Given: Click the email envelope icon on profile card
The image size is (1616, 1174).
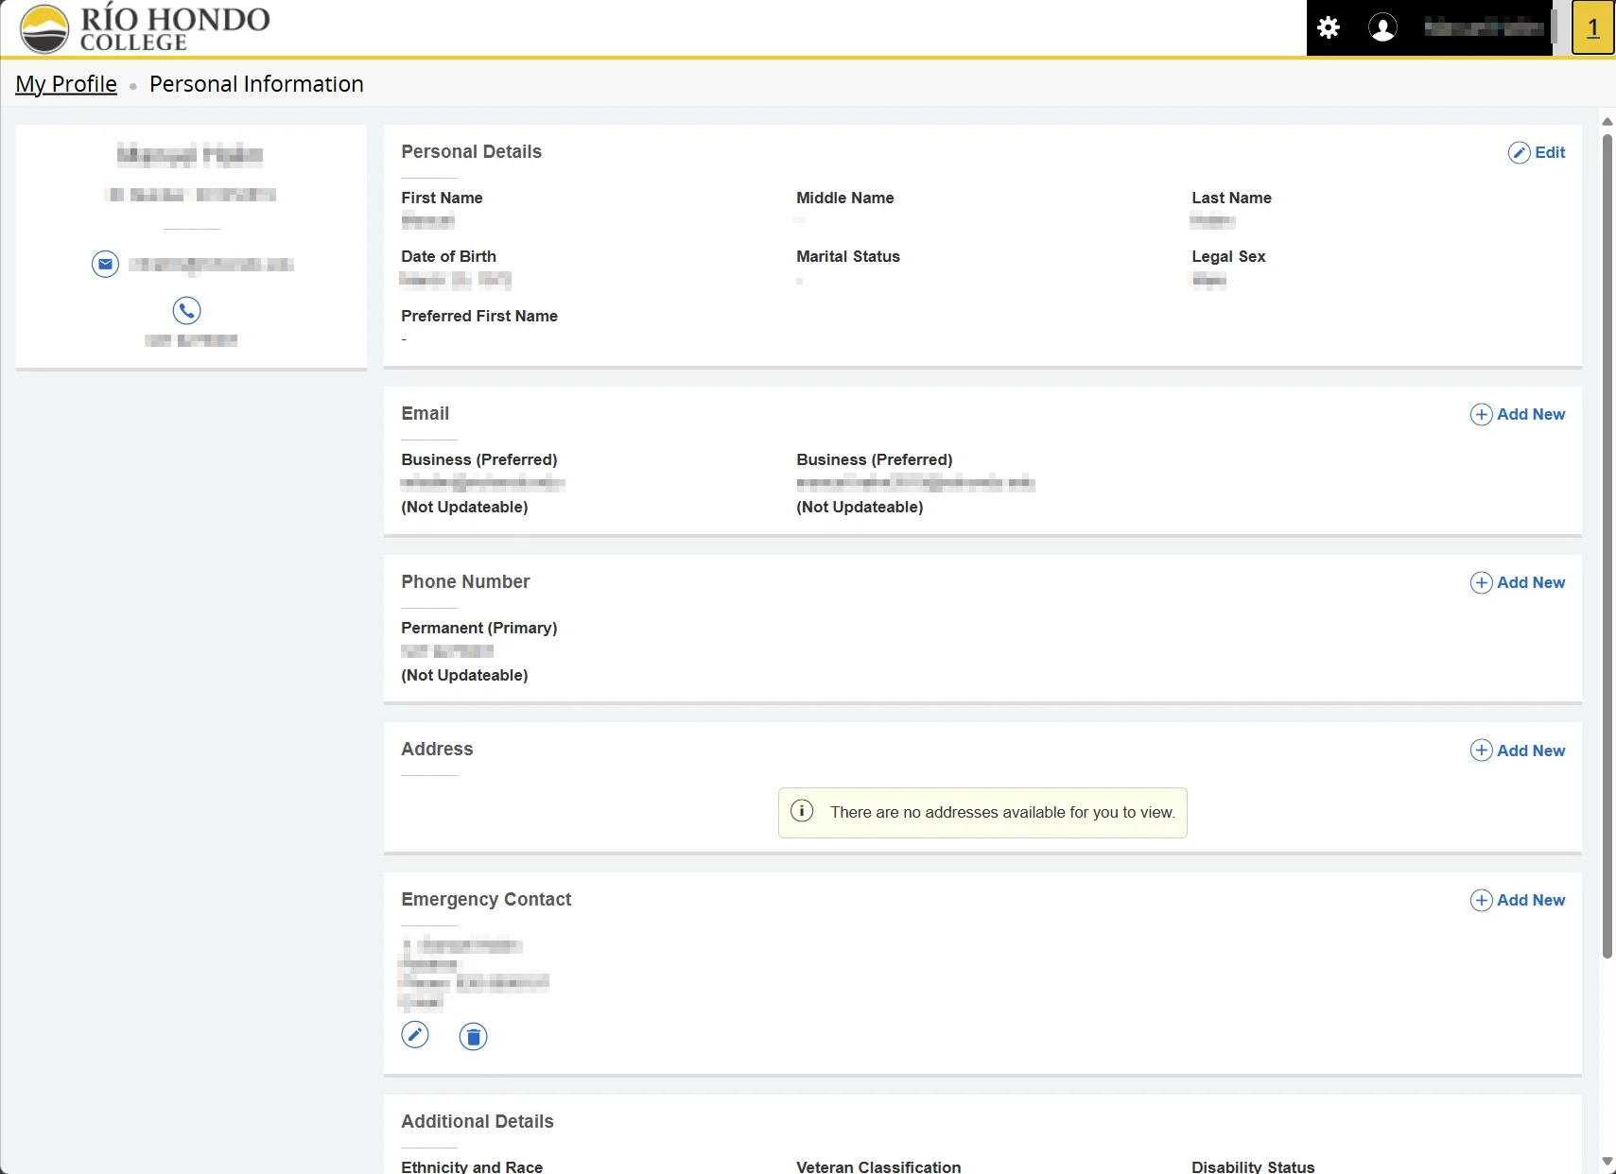Looking at the screenshot, I should point(104,264).
